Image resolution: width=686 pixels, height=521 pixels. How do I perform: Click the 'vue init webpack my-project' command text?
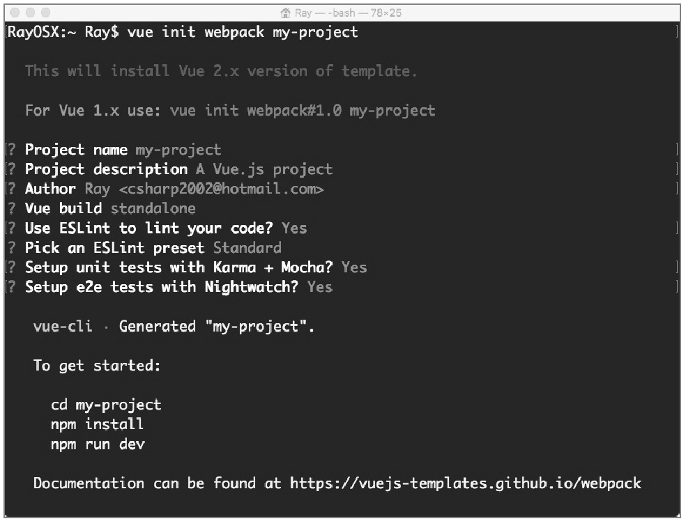pos(243,32)
